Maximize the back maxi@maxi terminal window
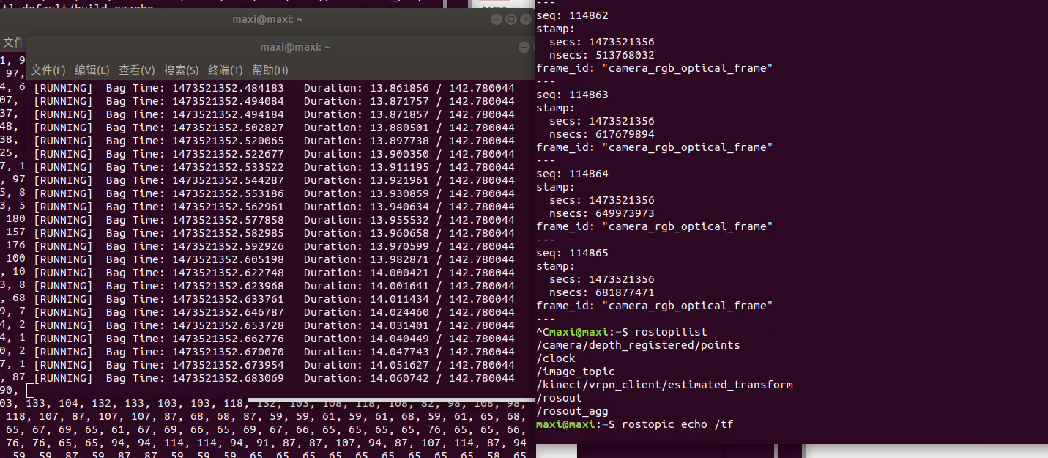Viewport: 1048px width, 458px height. point(511,19)
